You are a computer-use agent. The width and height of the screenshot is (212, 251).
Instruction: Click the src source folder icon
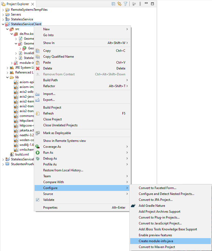[x=12, y=29]
